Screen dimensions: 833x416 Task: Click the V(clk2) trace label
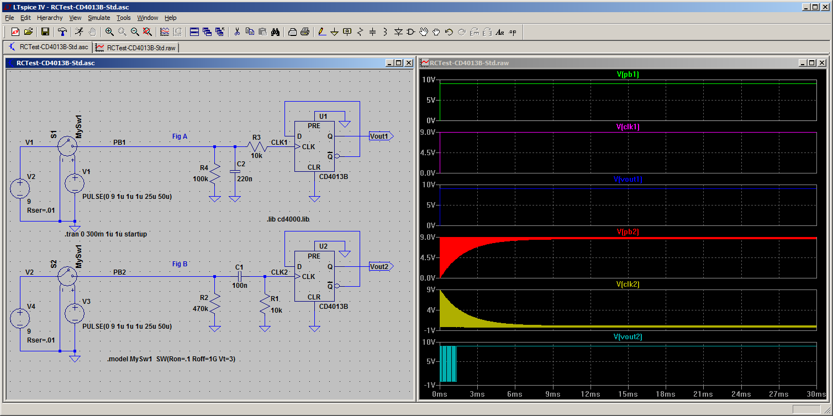pyautogui.click(x=628, y=284)
